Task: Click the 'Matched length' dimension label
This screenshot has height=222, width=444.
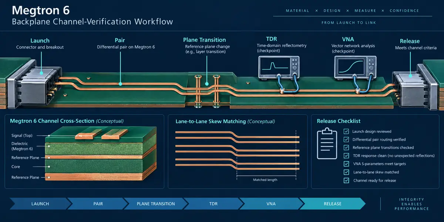Action: [x=265, y=180]
